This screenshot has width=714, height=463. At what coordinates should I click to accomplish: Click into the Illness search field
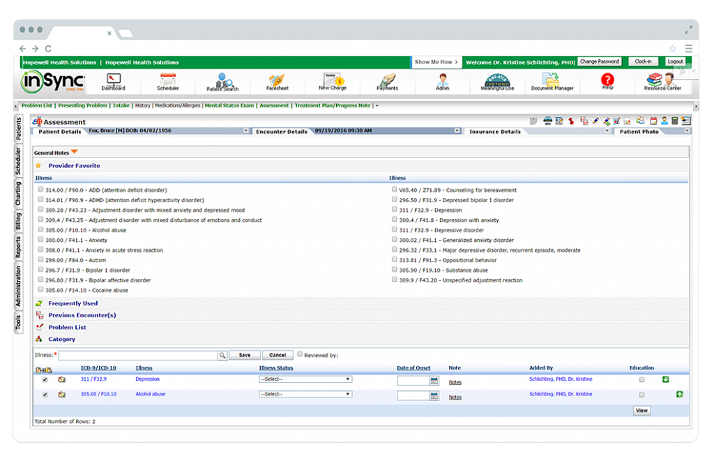(x=137, y=355)
